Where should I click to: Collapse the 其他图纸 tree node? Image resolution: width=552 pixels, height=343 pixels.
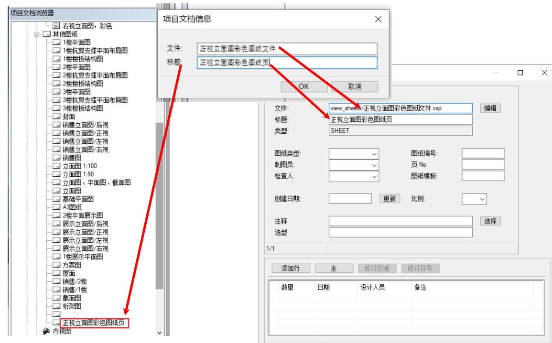[37, 34]
